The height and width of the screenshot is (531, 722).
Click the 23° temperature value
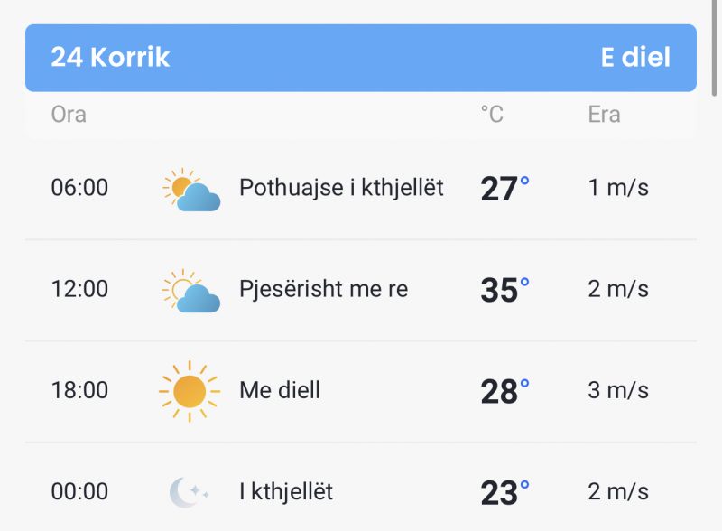[504, 493]
